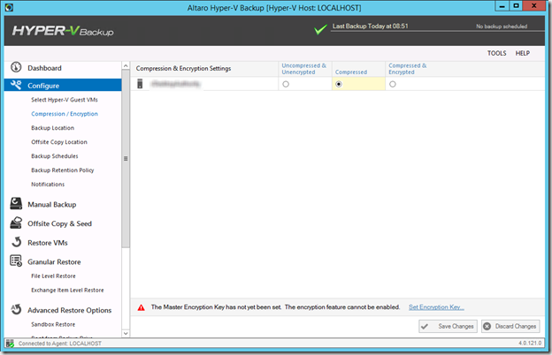This screenshot has width=552, height=355.
Task: Open Compression / Encryption settings
Action: click(65, 114)
